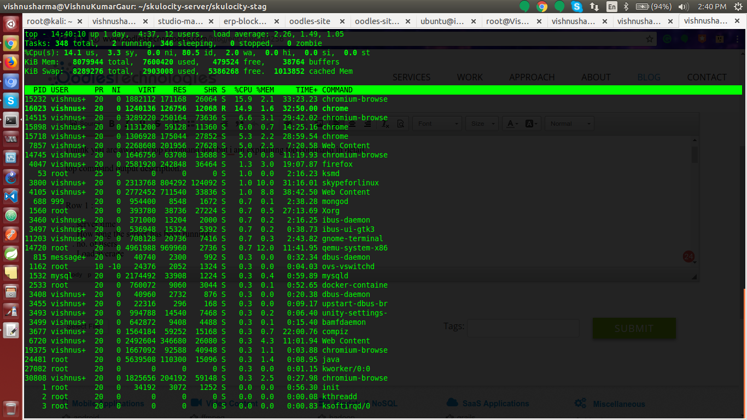Viewport: 747px width, 420px height.
Task: Click the Chrome tray indicator icon
Action: (x=542, y=7)
